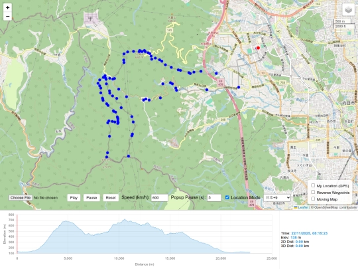Screen dimensions: 358x269
Task: Click the 20,000 distance axis tick label
Action: tap(221, 258)
